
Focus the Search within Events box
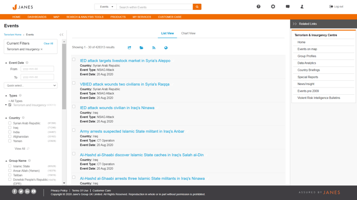pyautogui.click(x=155, y=7)
